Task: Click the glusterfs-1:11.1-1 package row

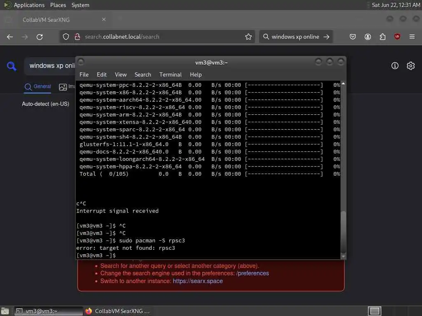Action: (210, 144)
